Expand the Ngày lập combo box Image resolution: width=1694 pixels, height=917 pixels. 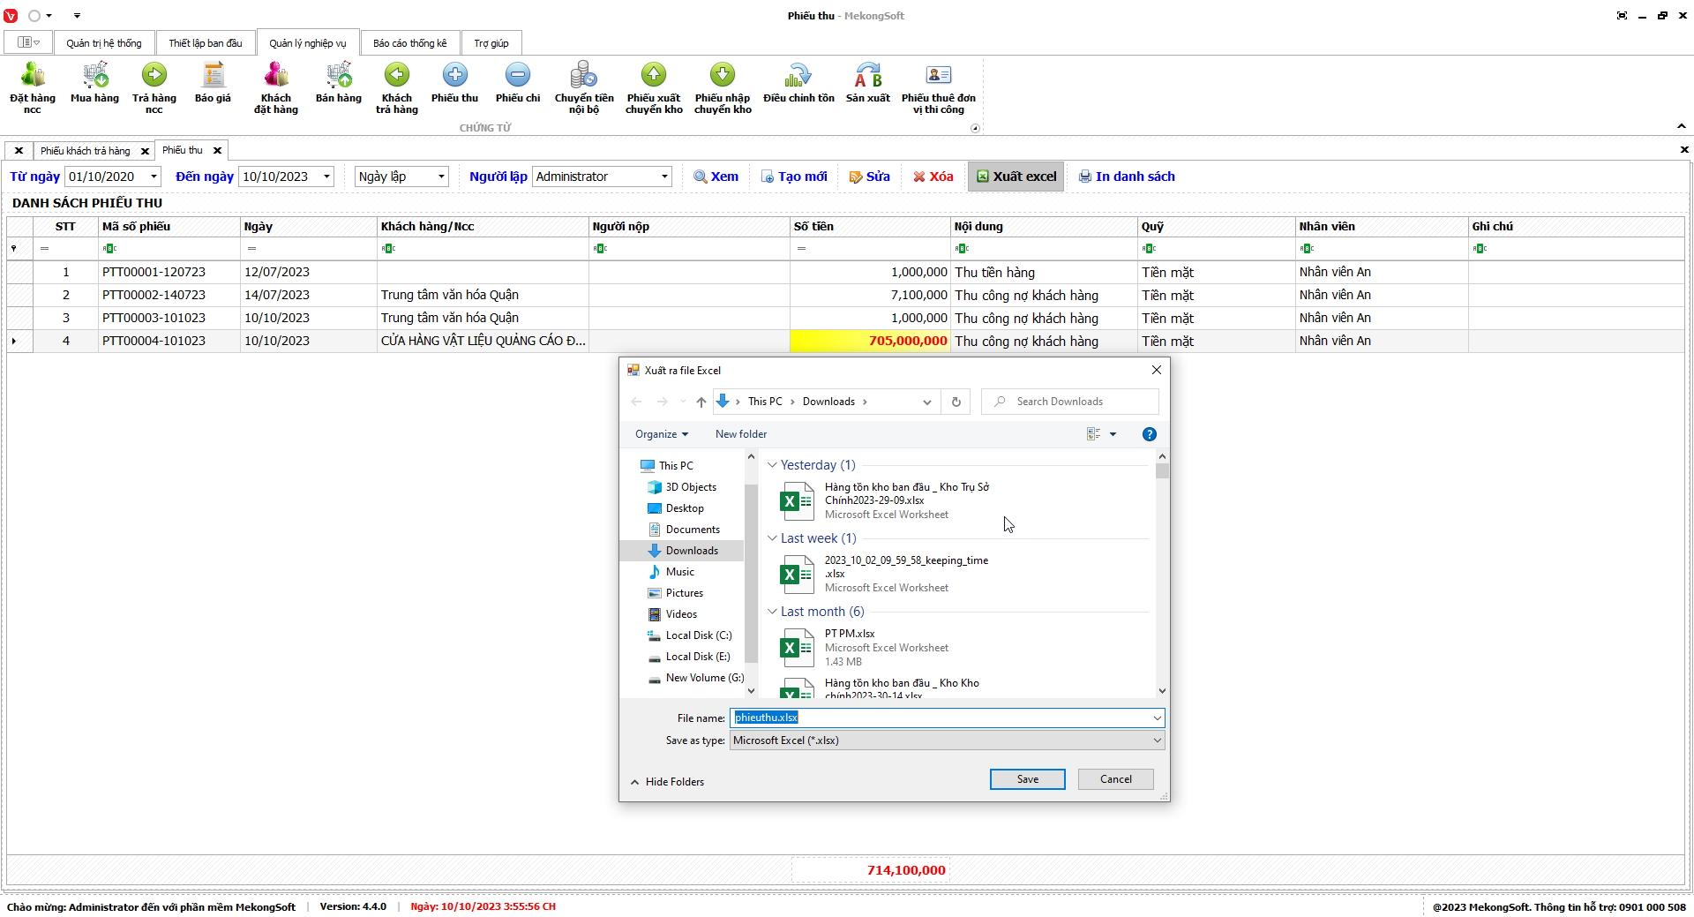(441, 177)
